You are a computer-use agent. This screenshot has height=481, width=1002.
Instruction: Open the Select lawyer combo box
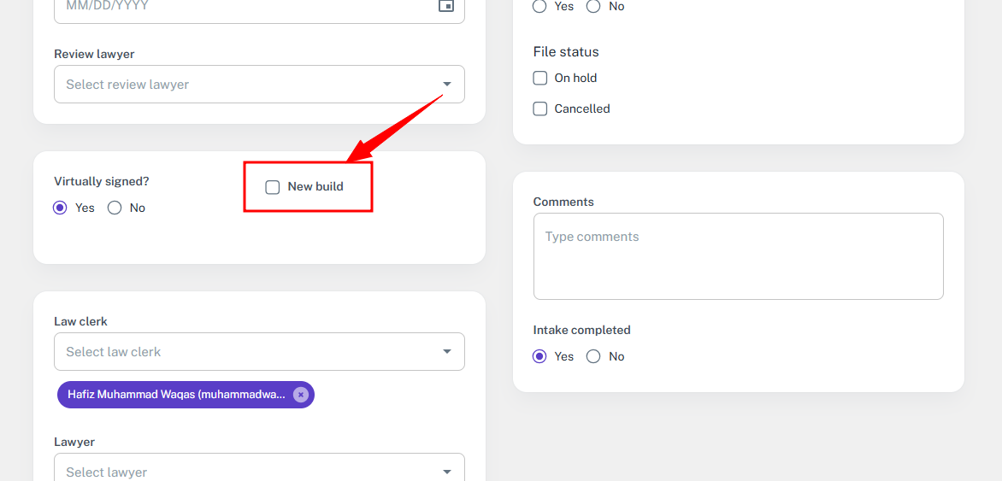pyautogui.click(x=259, y=467)
